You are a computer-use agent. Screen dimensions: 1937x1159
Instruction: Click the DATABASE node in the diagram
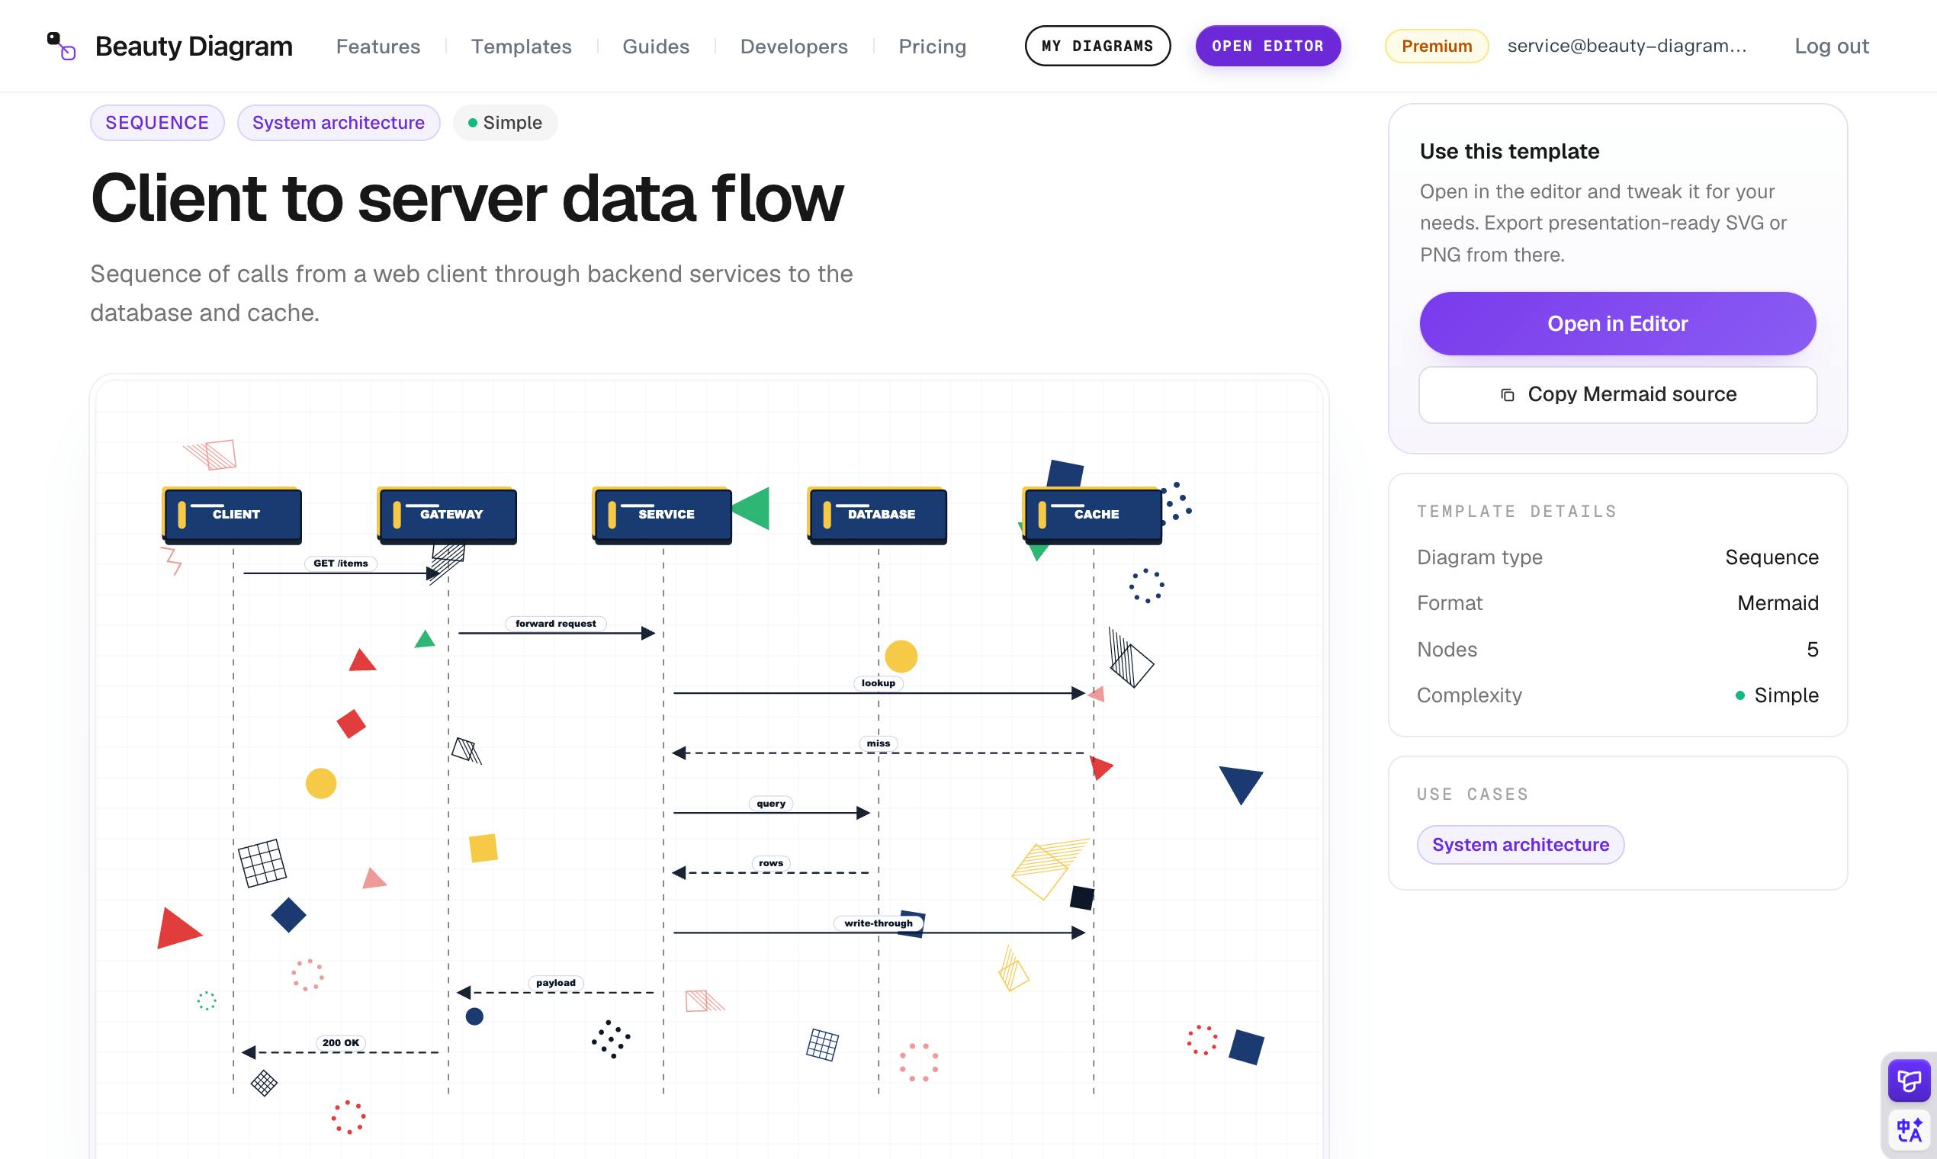point(877,515)
